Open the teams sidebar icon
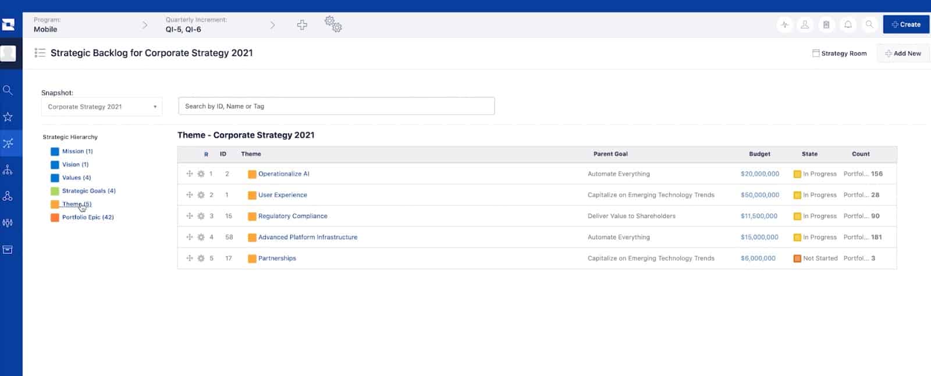Viewport: 931px width, 376px height. click(x=8, y=196)
